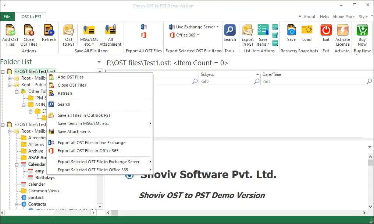This screenshot has width=374, height=224.
Task: Choose Export all OST Files in Office 365
Action: tap(100, 151)
